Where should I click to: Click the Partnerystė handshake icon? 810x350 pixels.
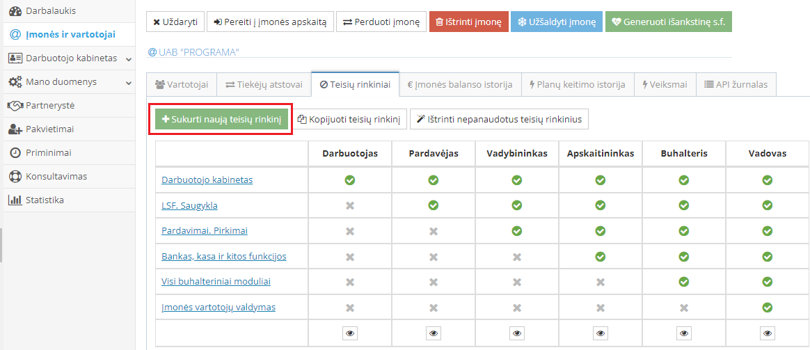pos(15,106)
